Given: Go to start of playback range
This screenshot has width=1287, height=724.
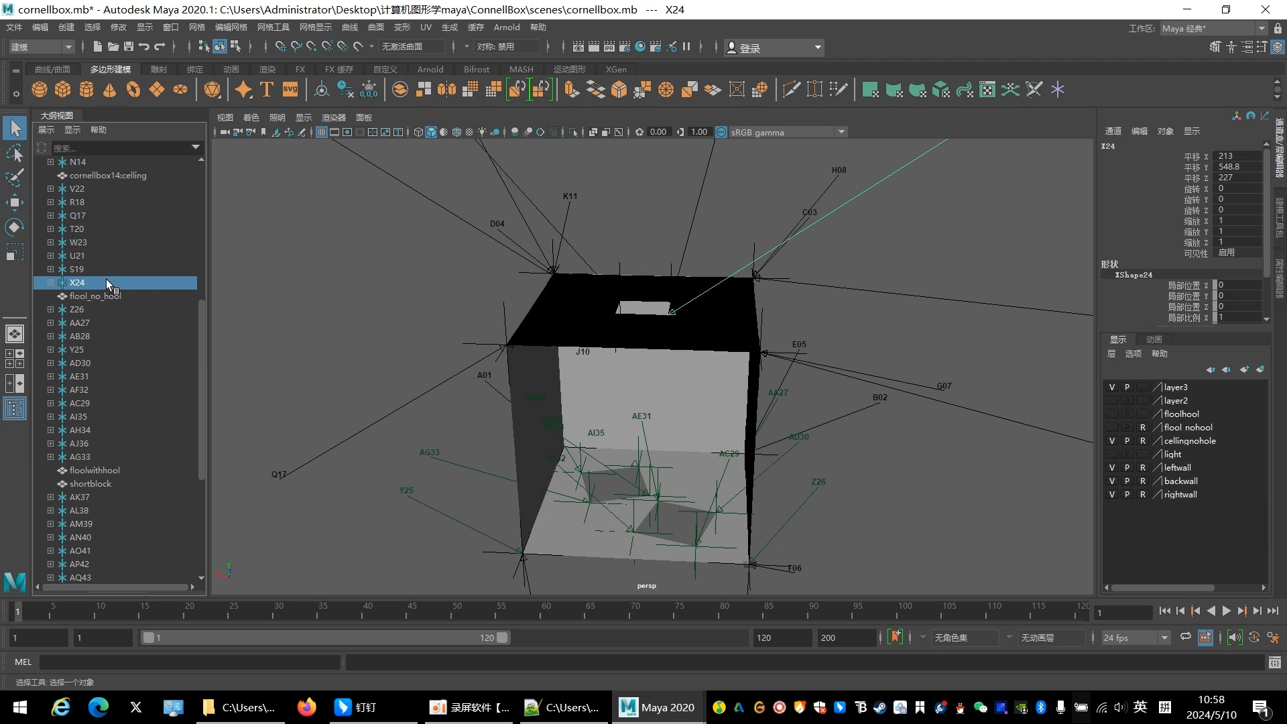Looking at the screenshot, I should click(1164, 611).
